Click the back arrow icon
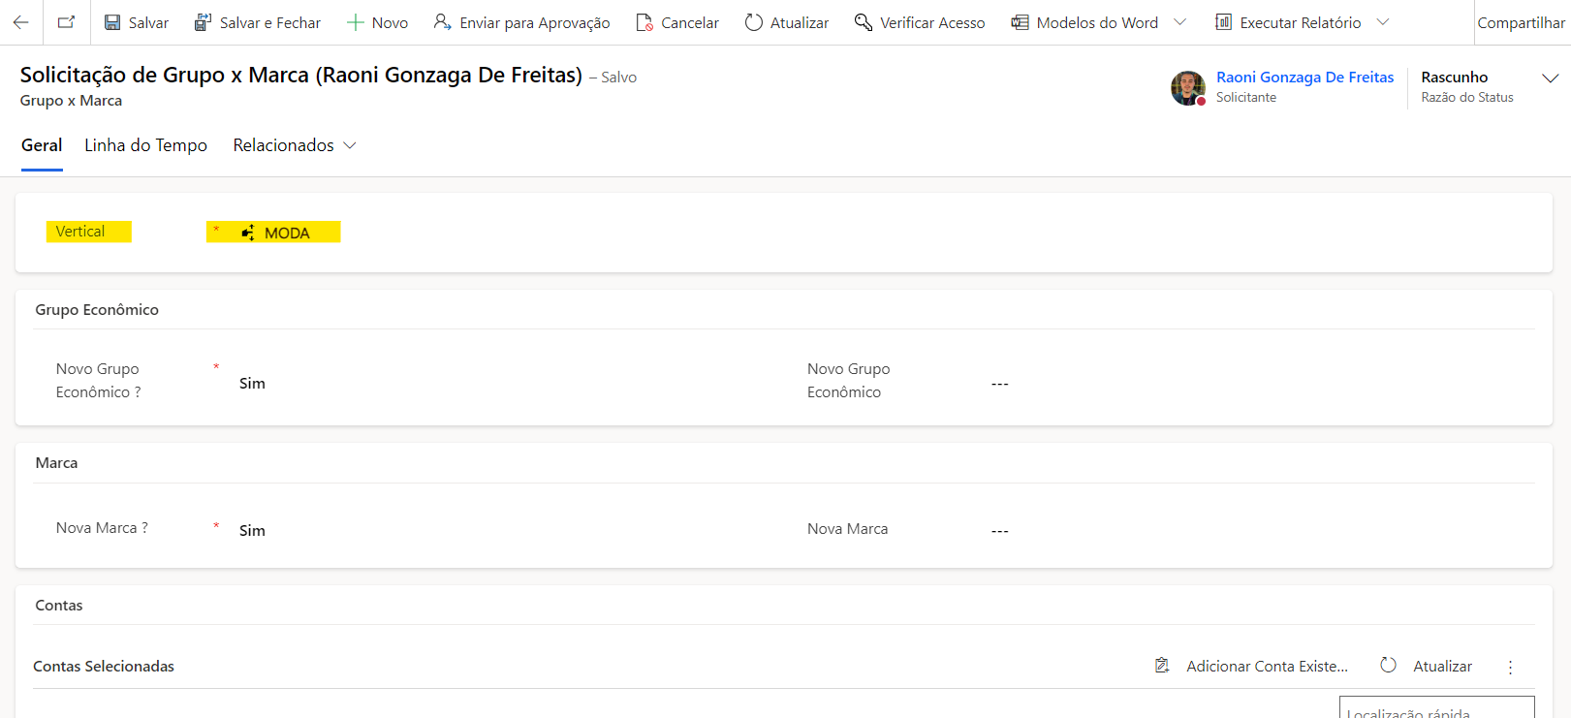Viewport: 1571px width, 718px height. click(x=20, y=22)
